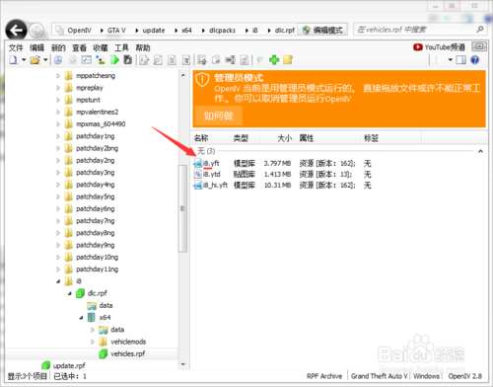Collapse the dlc.rpf archive node
The image size is (493, 387).
pos(70,293)
